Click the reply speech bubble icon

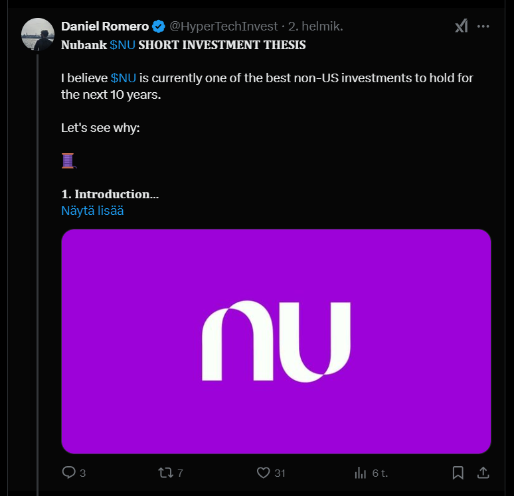(x=69, y=472)
